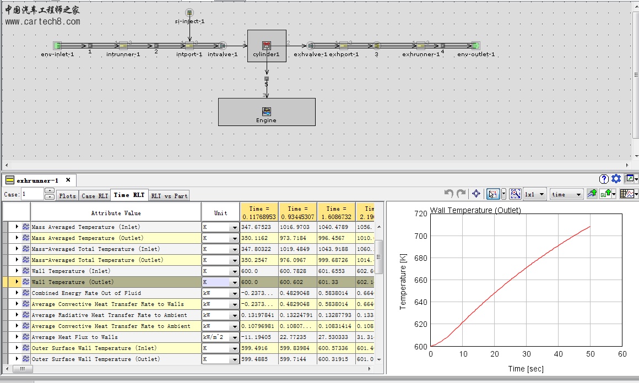This screenshot has height=383, width=639.
Task: Click plot icon beside Mass-Averaged Total Temperature (Inlet)
Action: pos(26,249)
